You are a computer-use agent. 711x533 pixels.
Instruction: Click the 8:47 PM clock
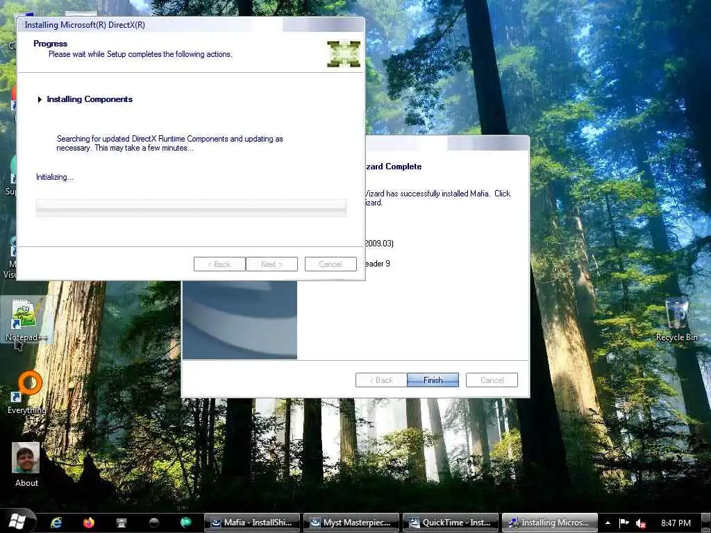(676, 523)
